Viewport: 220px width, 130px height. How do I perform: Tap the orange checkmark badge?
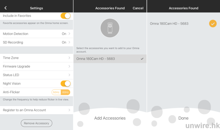click(213, 23)
